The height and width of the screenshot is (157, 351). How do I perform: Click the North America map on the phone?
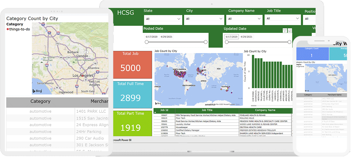point(326,78)
